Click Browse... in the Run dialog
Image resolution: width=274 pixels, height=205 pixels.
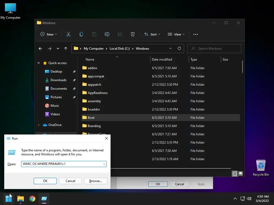click(x=96, y=181)
